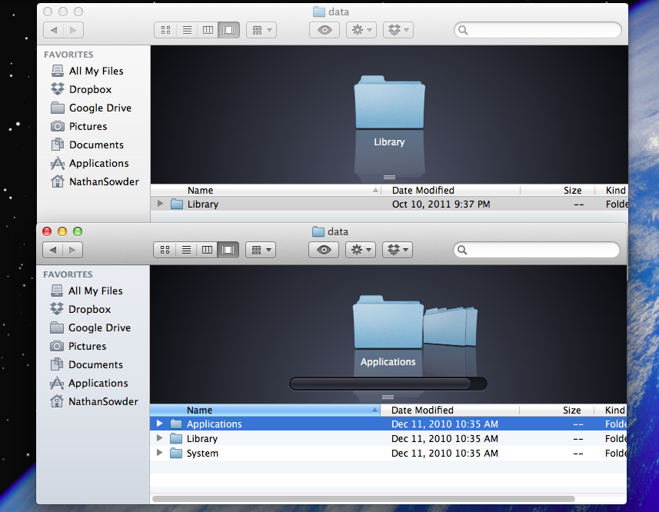
Task: Sort by Size in front window
Action: 557,410
